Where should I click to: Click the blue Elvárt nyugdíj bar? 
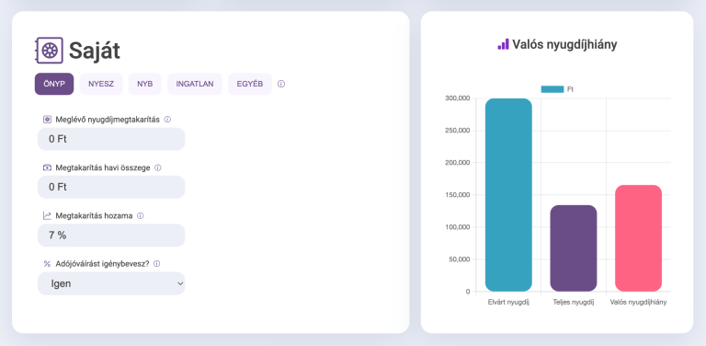point(508,195)
